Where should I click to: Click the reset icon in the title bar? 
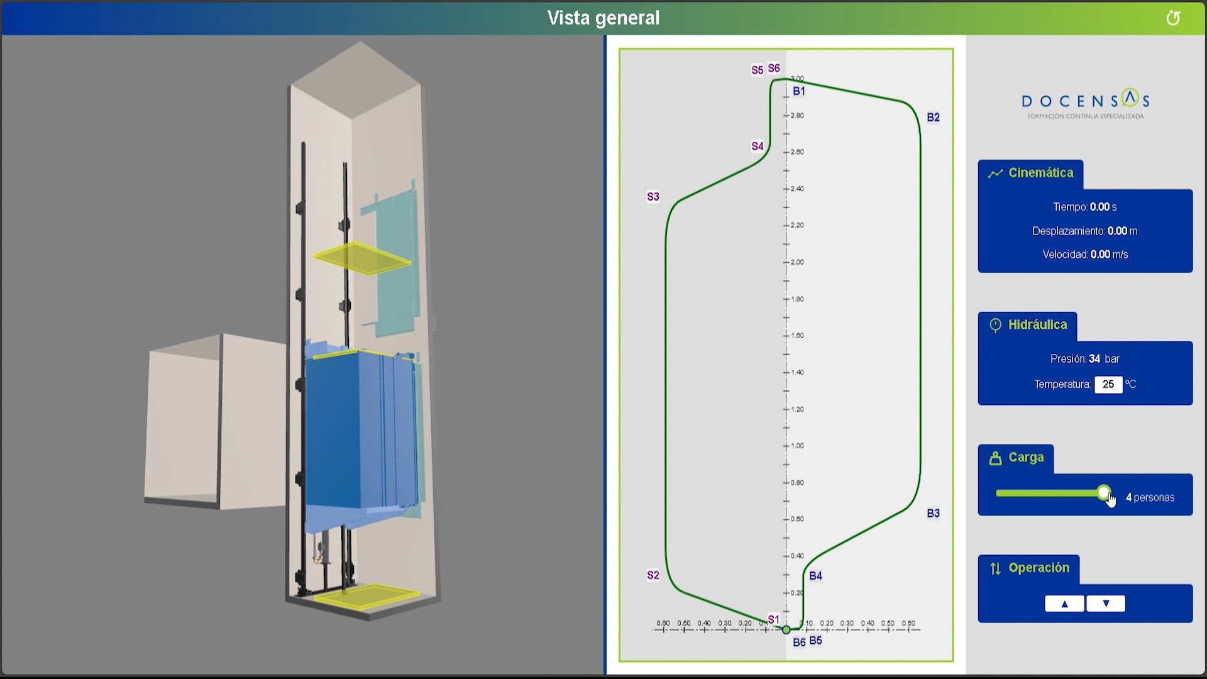1173,18
